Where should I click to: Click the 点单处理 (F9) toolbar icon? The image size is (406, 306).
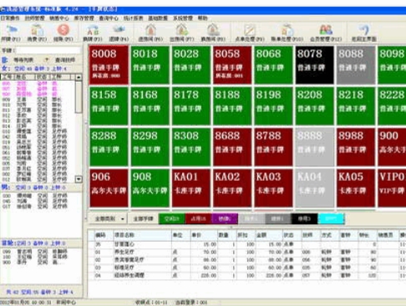(x=250, y=33)
